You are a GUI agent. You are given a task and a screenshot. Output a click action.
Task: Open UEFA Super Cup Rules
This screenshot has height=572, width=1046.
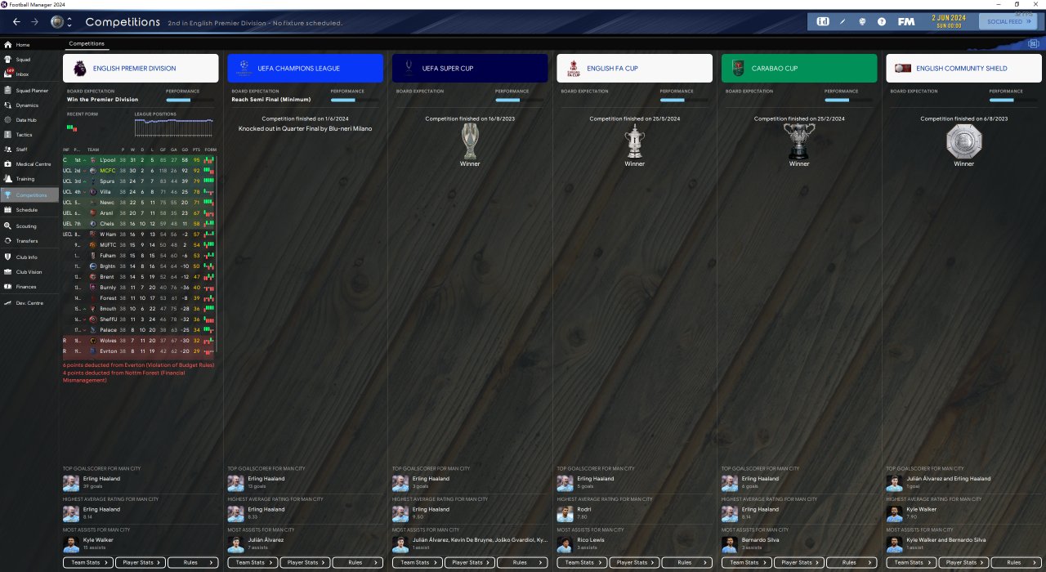522,562
